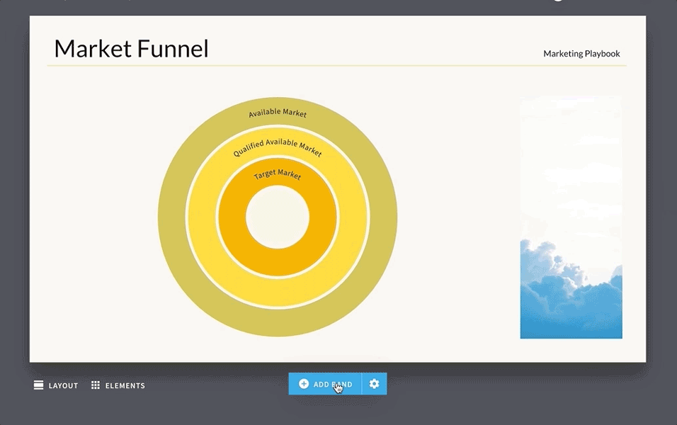Select the Marketing Playbook header text

581,54
